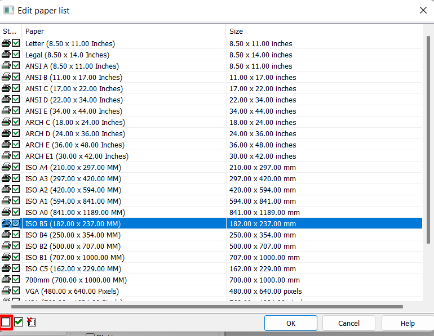
Task: Sort list by Paper column header
Action: [x=123, y=31]
